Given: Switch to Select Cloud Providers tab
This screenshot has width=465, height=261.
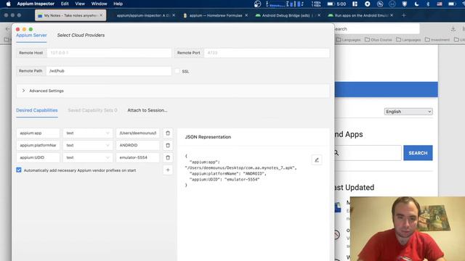Looking at the screenshot, I should click(x=81, y=36).
